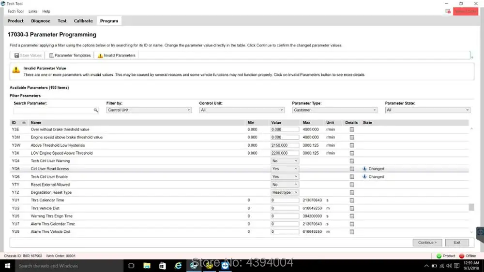The height and width of the screenshot is (272, 484).
Task: Sort by the ID column header
Action: 18,123
